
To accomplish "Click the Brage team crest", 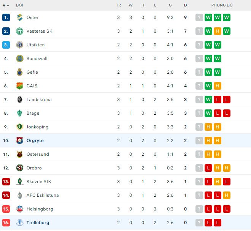I will pos(20,113).
